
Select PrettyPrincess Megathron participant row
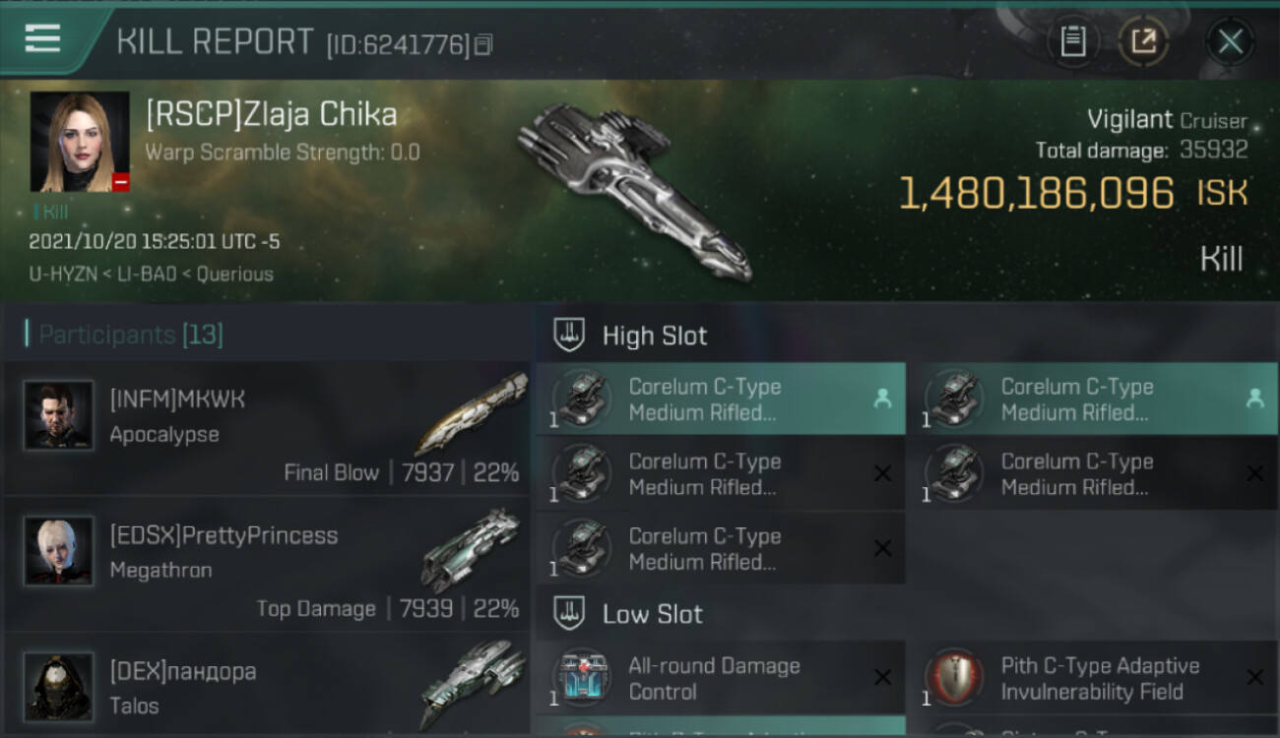point(266,563)
